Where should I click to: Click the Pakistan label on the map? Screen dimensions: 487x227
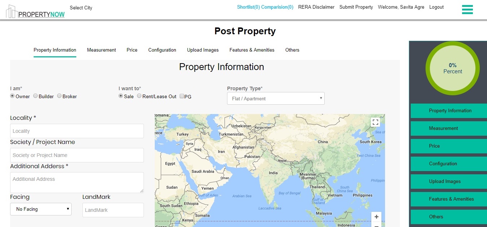point(252,157)
